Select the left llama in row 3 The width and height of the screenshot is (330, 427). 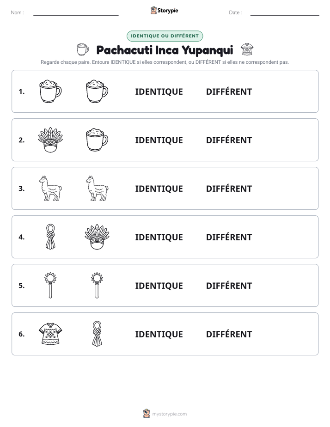(x=50, y=189)
